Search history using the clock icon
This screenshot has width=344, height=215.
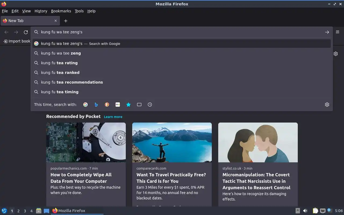[150, 105]
